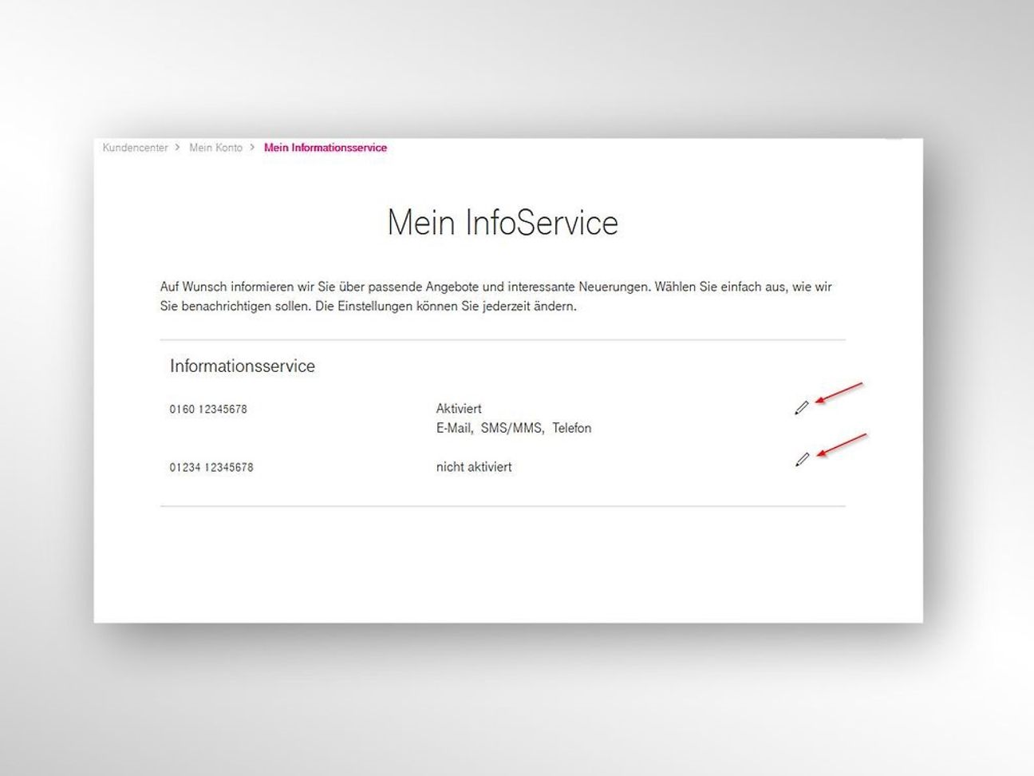Click the Aktiviert status label
This screenshot has width=1034, height=776.
coord(459,409)
